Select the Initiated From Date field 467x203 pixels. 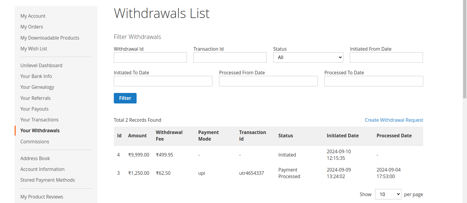pyautogui.click(x=386, y=57)
